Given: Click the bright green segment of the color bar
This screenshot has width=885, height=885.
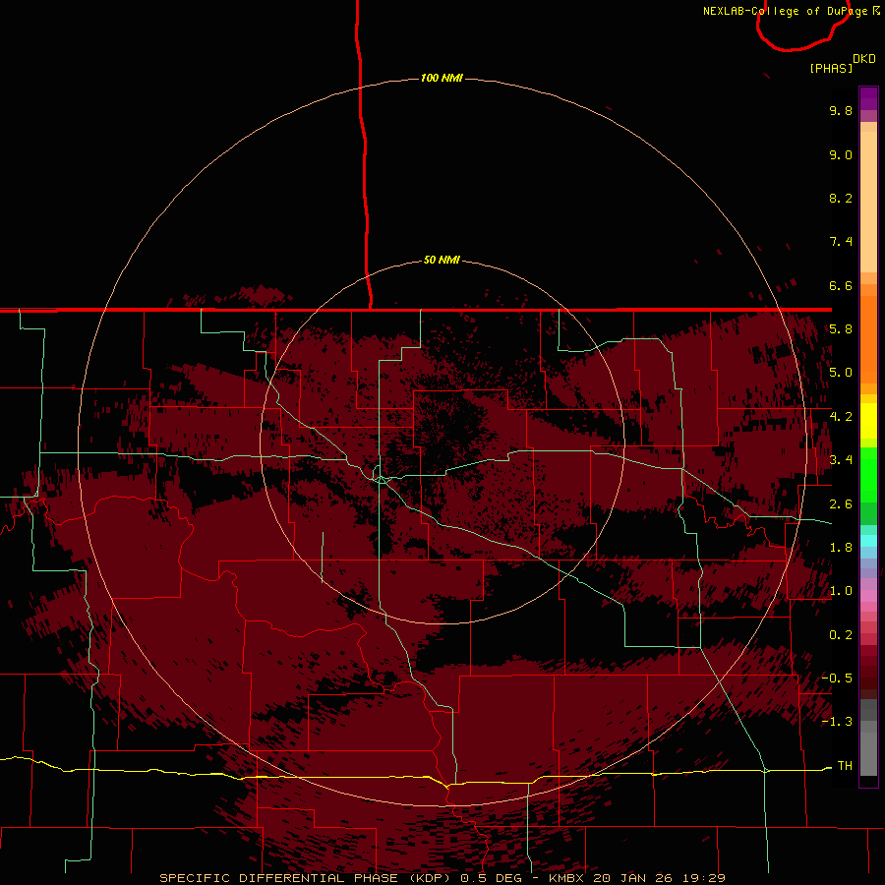Looking at the screenshot, I should pos(868,476).
